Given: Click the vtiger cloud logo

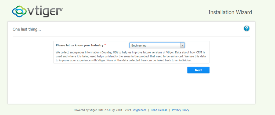Looking at the screenshot, I should [x=37, y=11].
